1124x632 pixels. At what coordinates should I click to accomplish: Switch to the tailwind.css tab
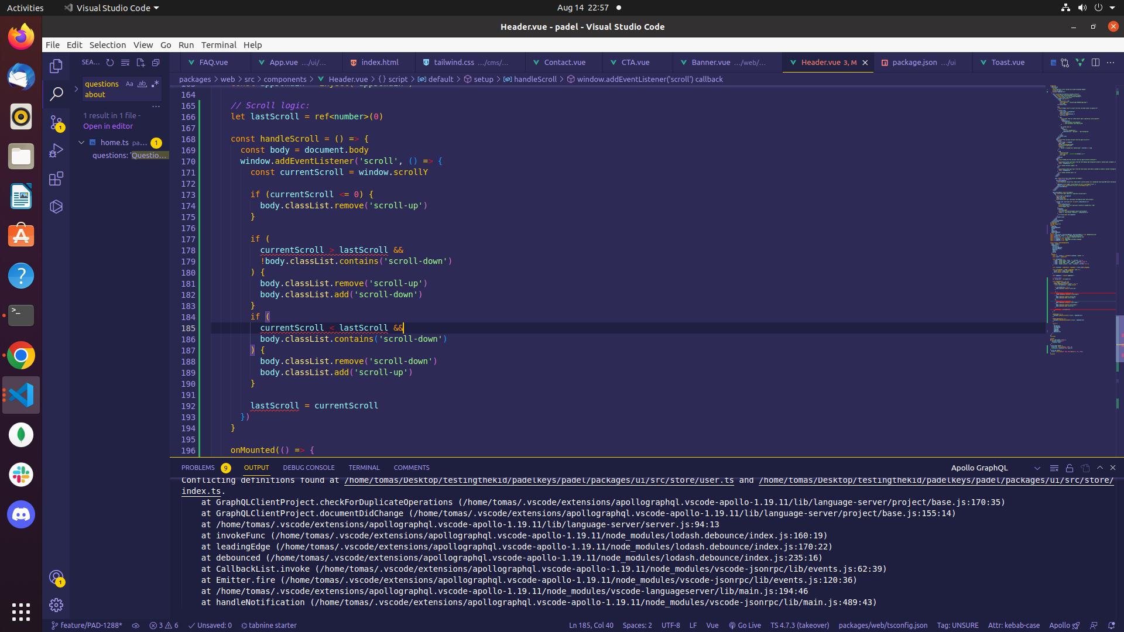471,63
